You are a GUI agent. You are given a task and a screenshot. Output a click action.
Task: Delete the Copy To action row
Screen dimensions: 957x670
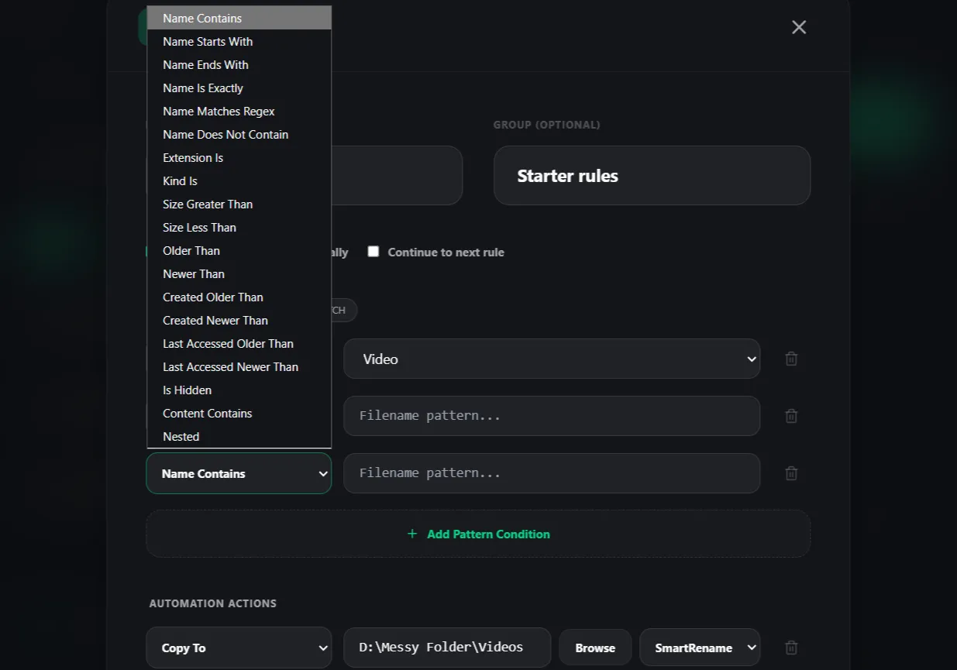point(791,648)
